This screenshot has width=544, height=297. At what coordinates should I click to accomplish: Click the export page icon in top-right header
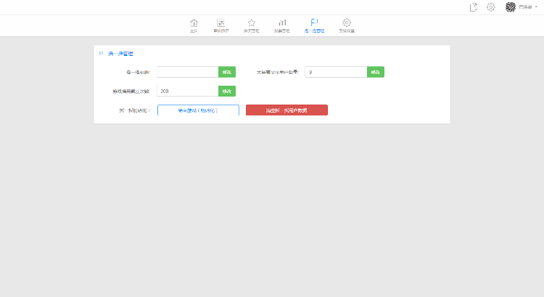(474, 7)
